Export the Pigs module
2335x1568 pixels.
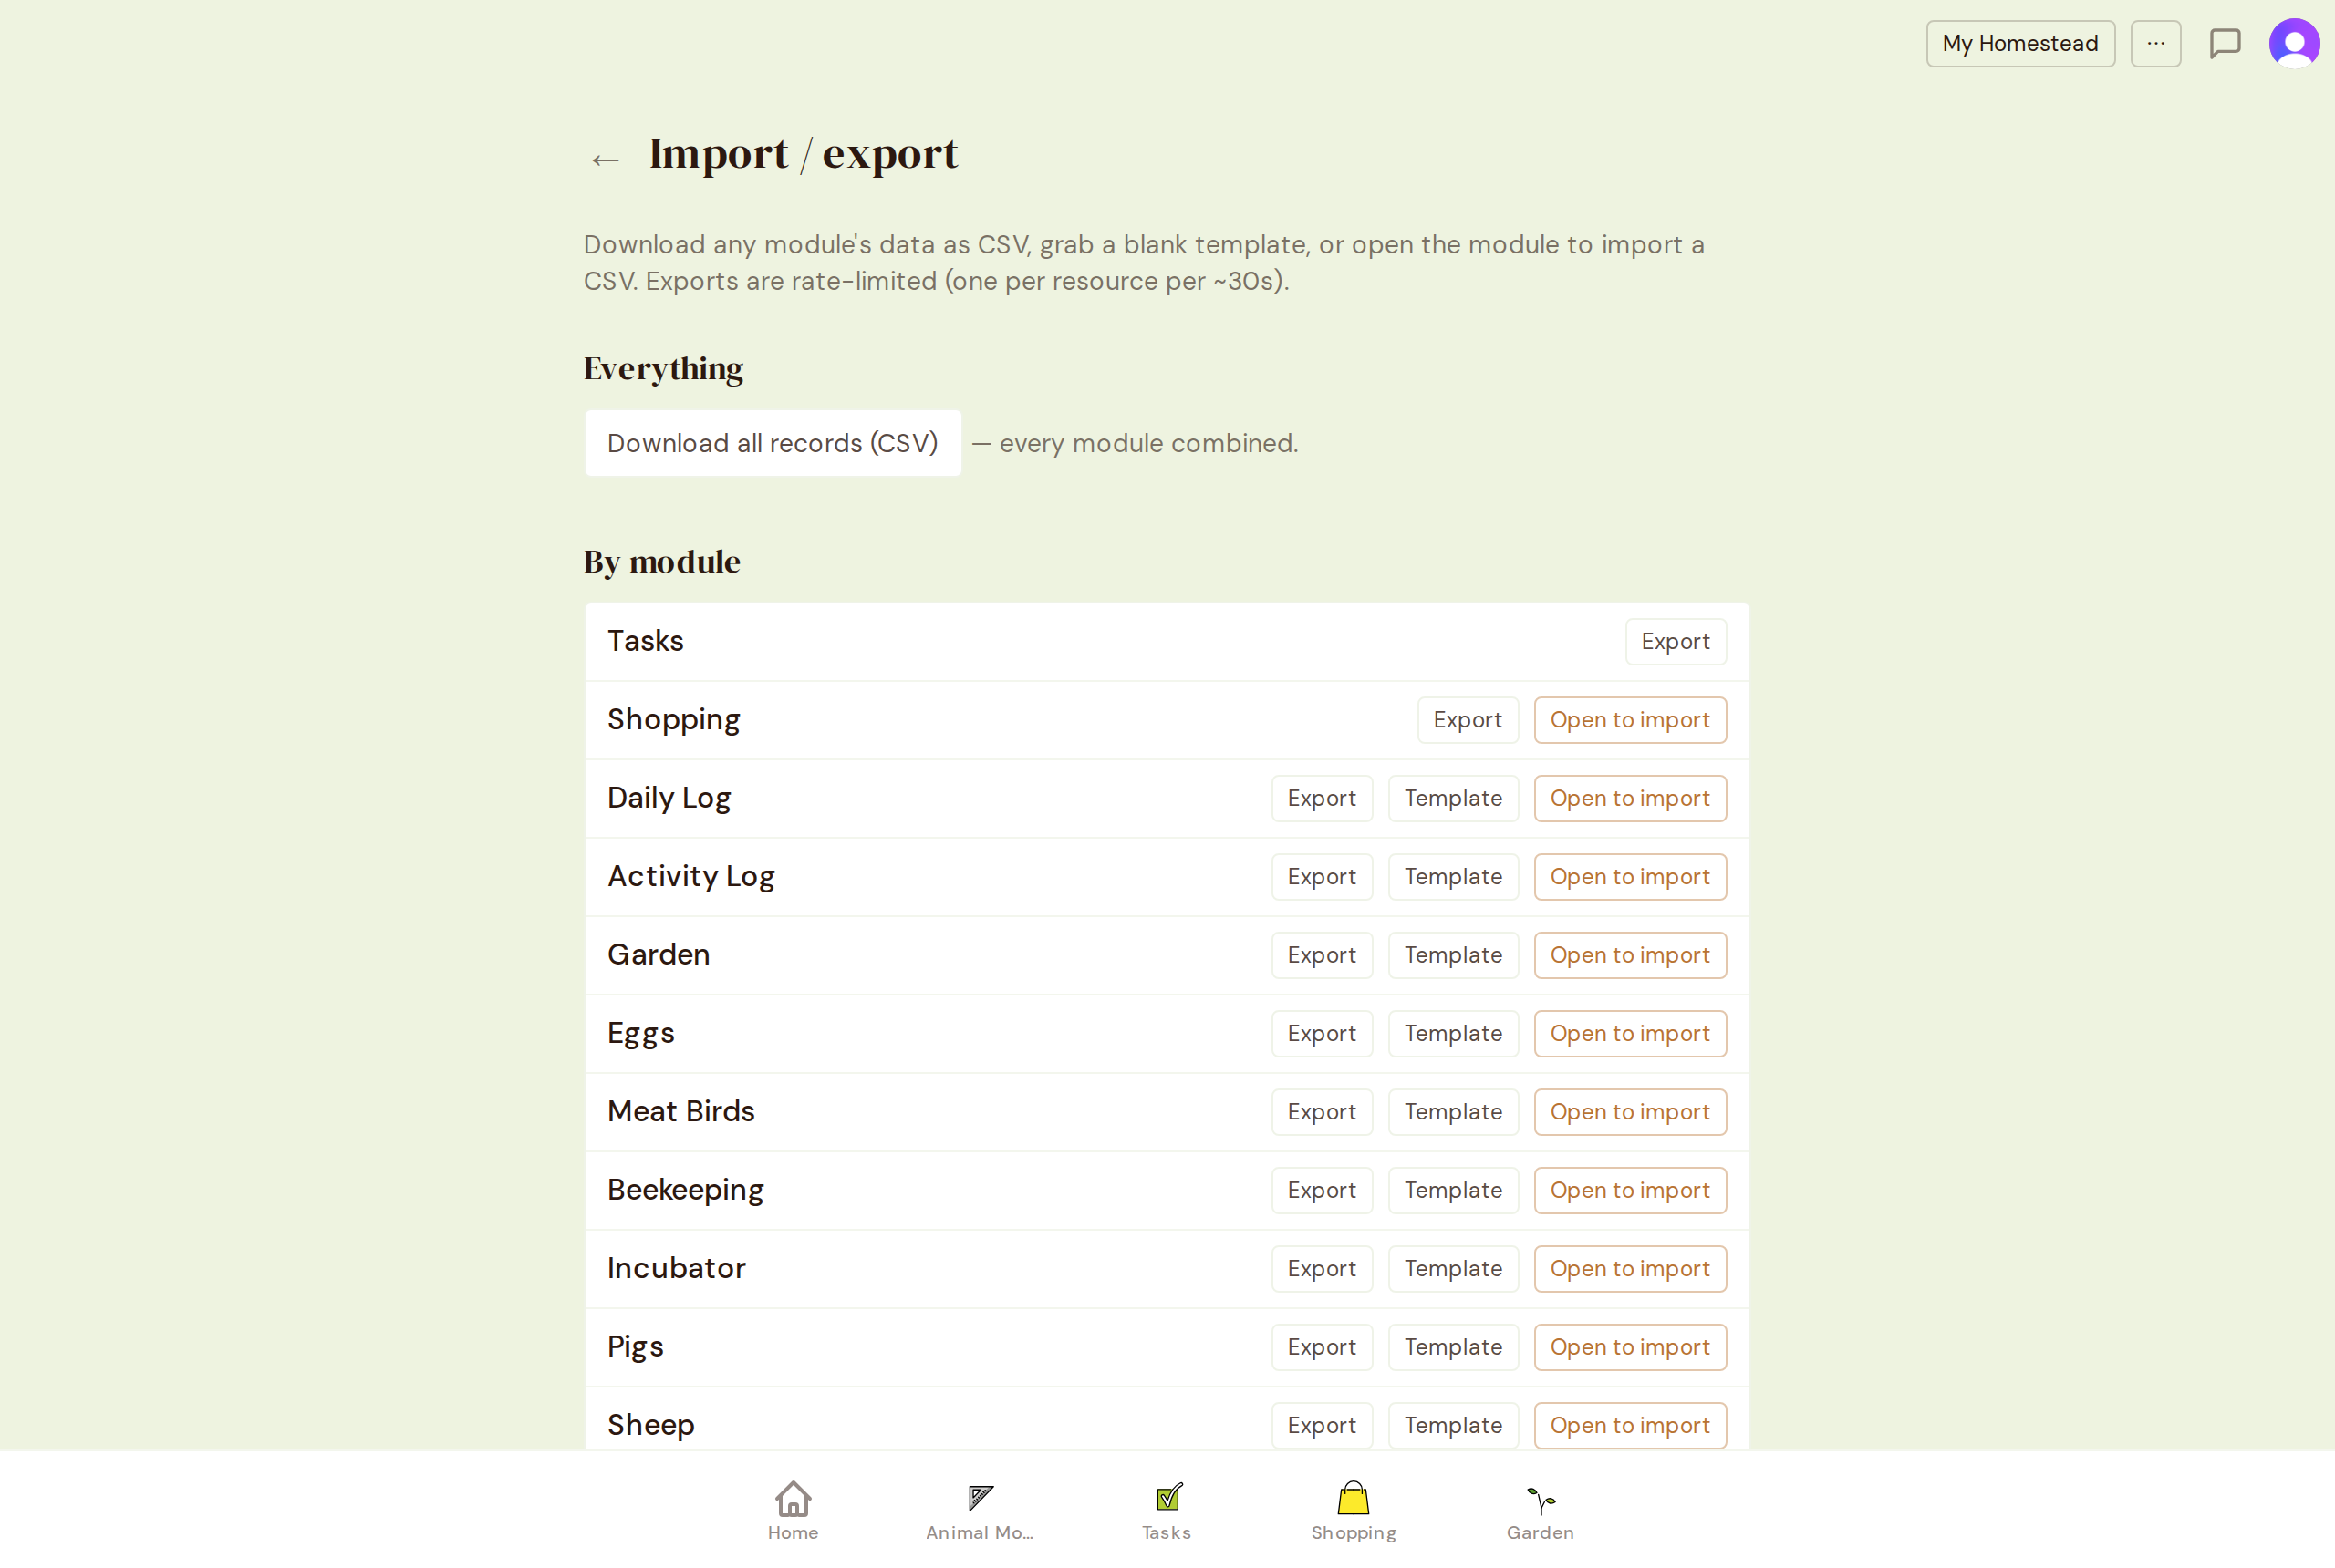click(1322, 1348)
